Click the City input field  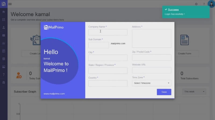coord(108,58)
